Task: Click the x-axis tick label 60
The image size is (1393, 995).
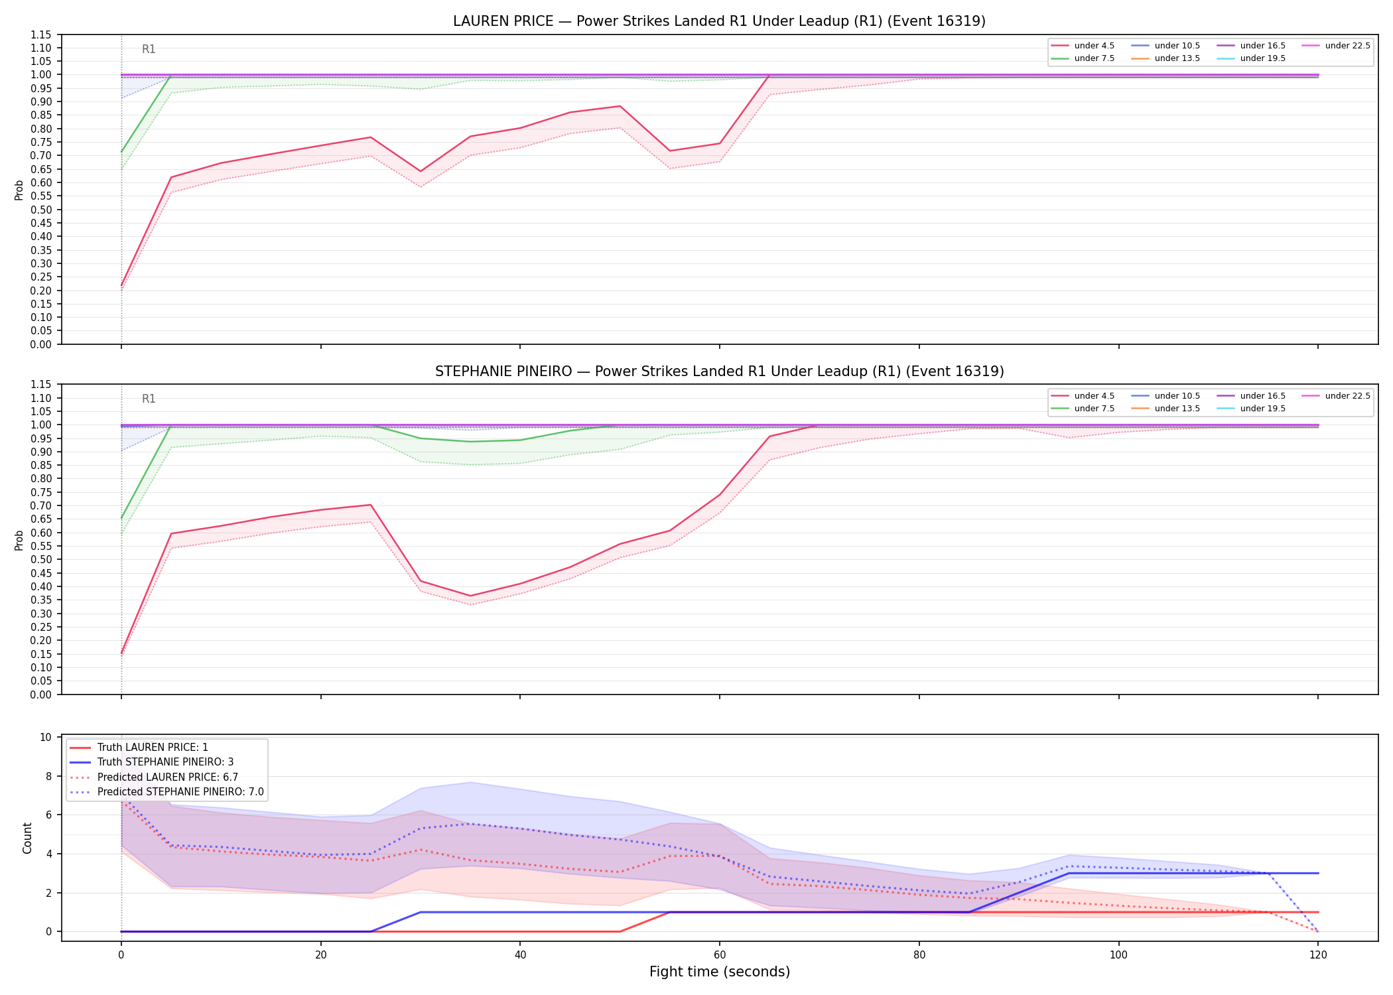Action: [720, 955]
